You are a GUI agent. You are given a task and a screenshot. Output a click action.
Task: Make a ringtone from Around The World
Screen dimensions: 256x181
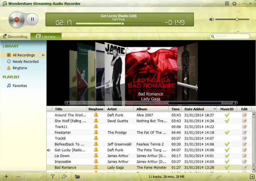(96, 115)
